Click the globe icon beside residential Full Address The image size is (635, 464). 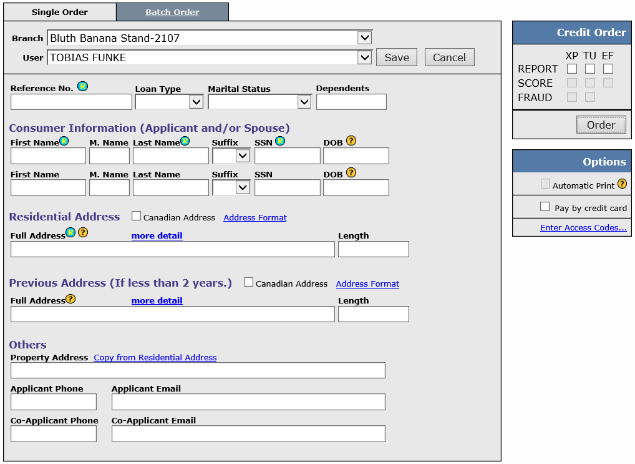70,233
